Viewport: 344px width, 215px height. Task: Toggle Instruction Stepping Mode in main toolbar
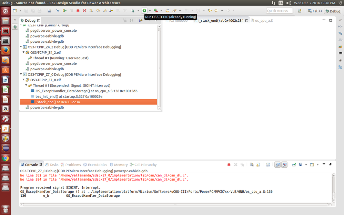point(111,11)
